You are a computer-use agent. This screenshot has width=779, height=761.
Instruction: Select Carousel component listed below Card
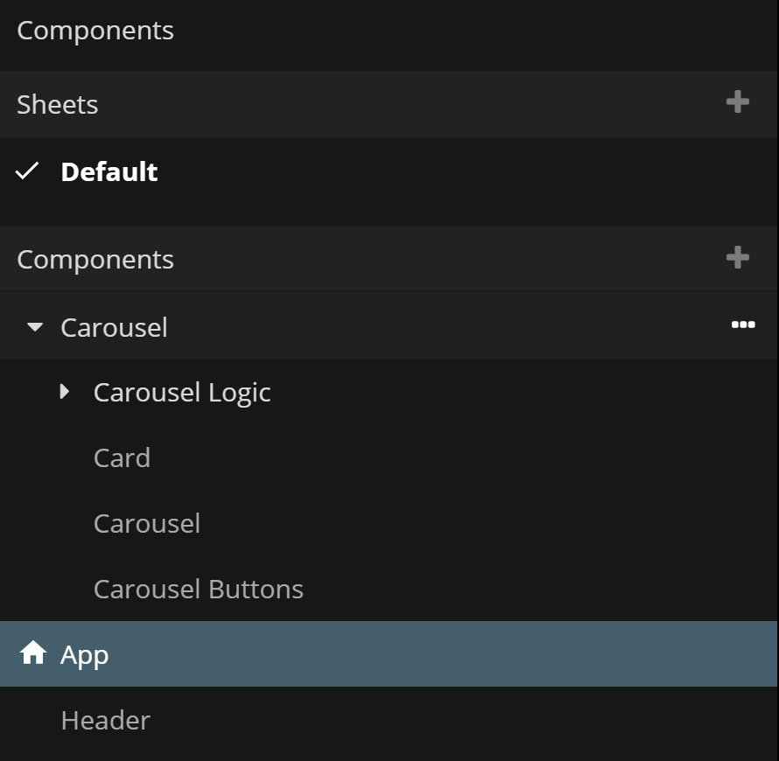(147, 523)
